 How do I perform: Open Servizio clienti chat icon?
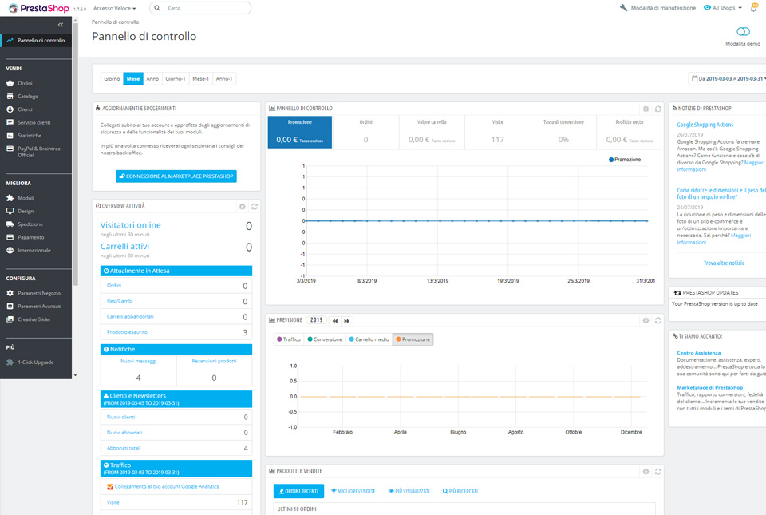click(x=10, y=122)
